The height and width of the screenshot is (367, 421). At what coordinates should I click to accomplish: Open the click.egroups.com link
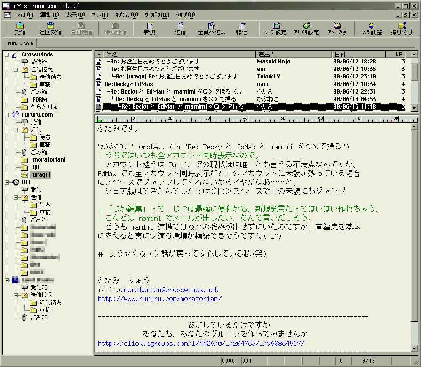(x=201, y=344)
